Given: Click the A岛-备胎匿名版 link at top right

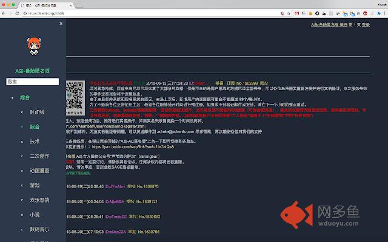Looking at the screenshot, I should coord(325,25).
